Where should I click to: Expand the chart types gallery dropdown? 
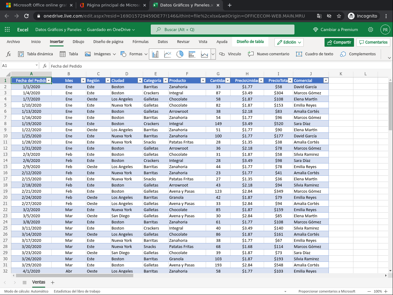(213, 54)
